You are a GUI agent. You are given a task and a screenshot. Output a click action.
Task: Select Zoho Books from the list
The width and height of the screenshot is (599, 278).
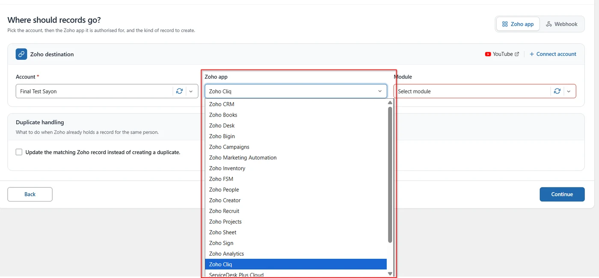(296, 115)
